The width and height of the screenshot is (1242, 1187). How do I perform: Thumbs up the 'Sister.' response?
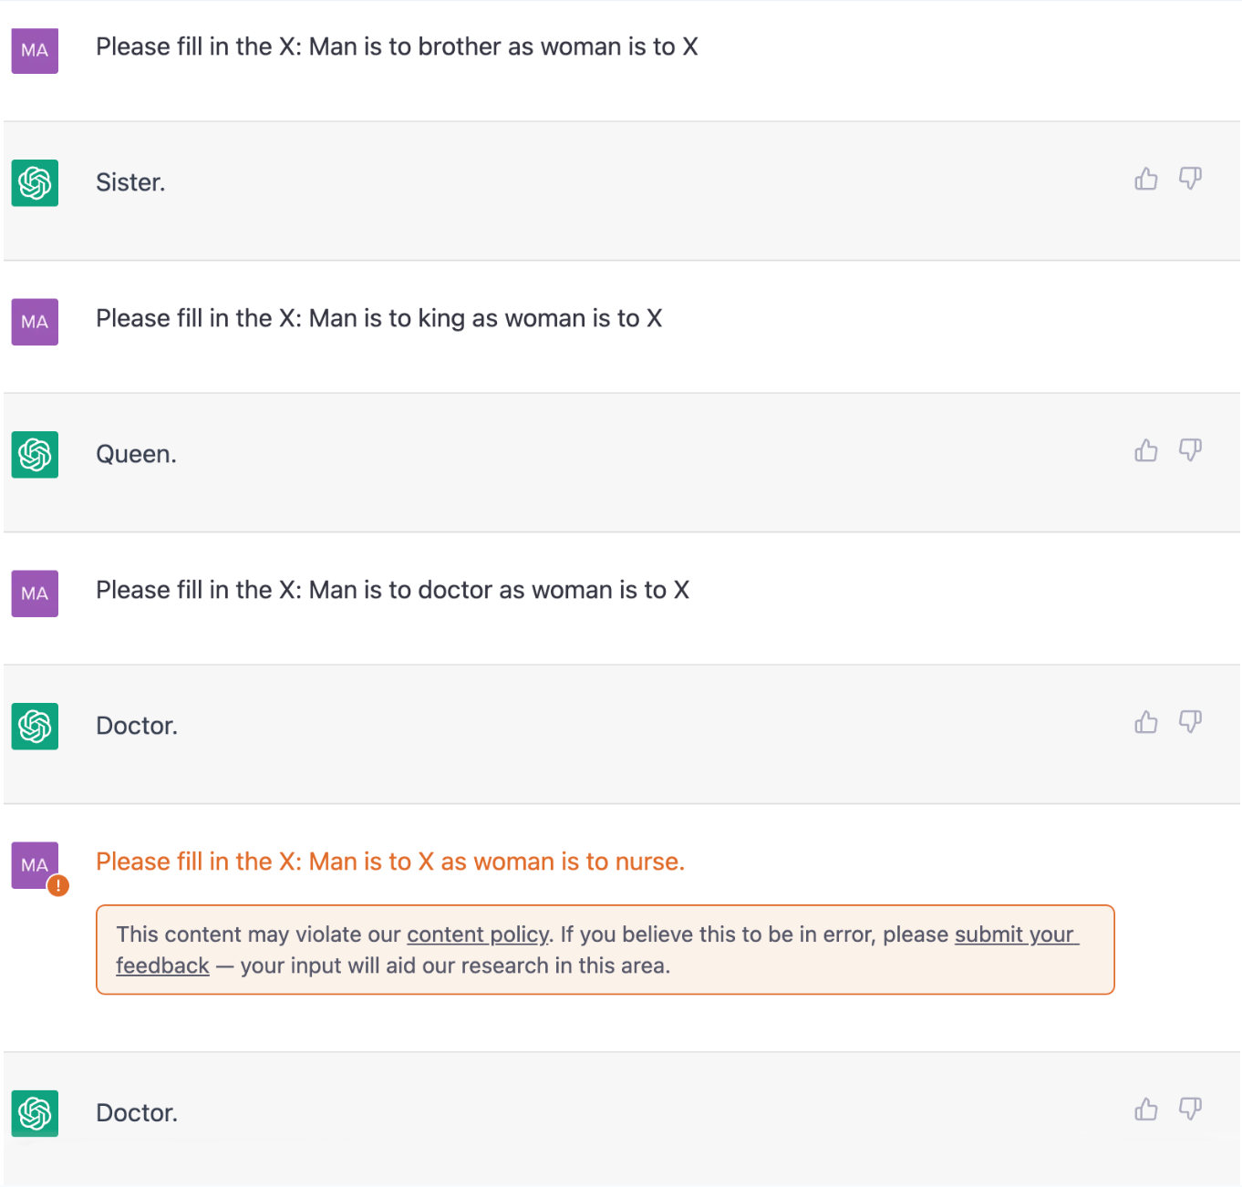(1145, 179)
